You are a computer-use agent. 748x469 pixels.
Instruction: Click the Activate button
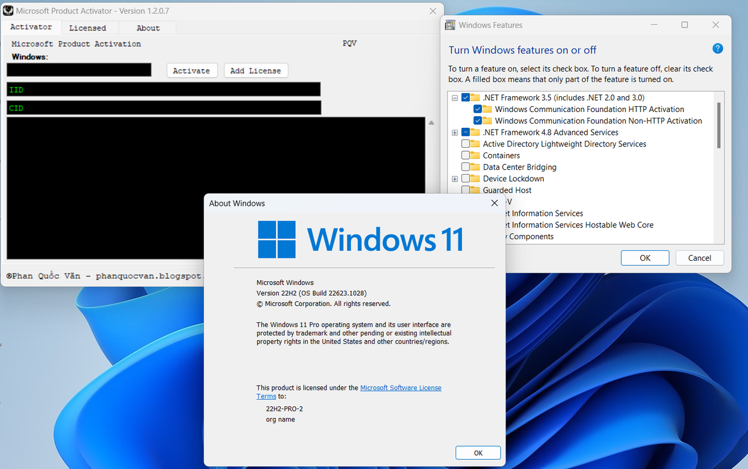[x=191, y=70]
